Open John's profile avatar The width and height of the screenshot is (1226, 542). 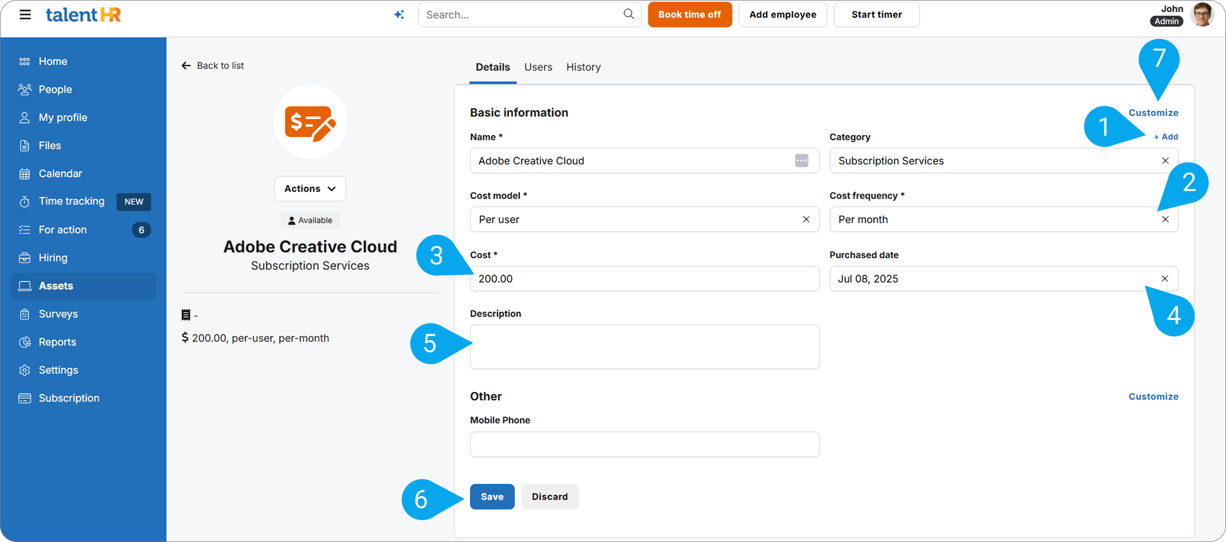tap(1203, 14)
